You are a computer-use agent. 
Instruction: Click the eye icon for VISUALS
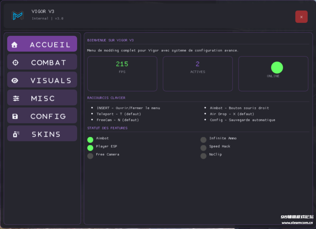coord(15,81)
